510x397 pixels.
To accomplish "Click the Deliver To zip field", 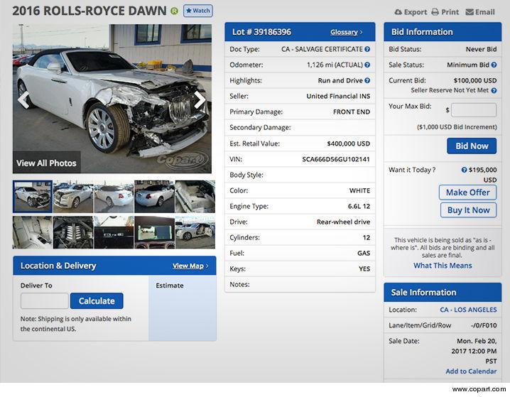I will tap(44, 301).
